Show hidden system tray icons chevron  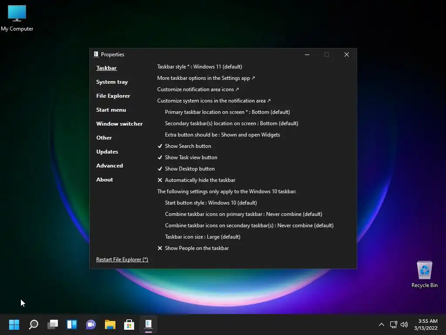(x=382, y=325)
